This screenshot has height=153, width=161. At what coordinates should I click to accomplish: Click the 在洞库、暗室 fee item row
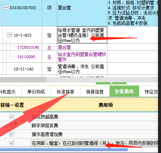(94, 143)
